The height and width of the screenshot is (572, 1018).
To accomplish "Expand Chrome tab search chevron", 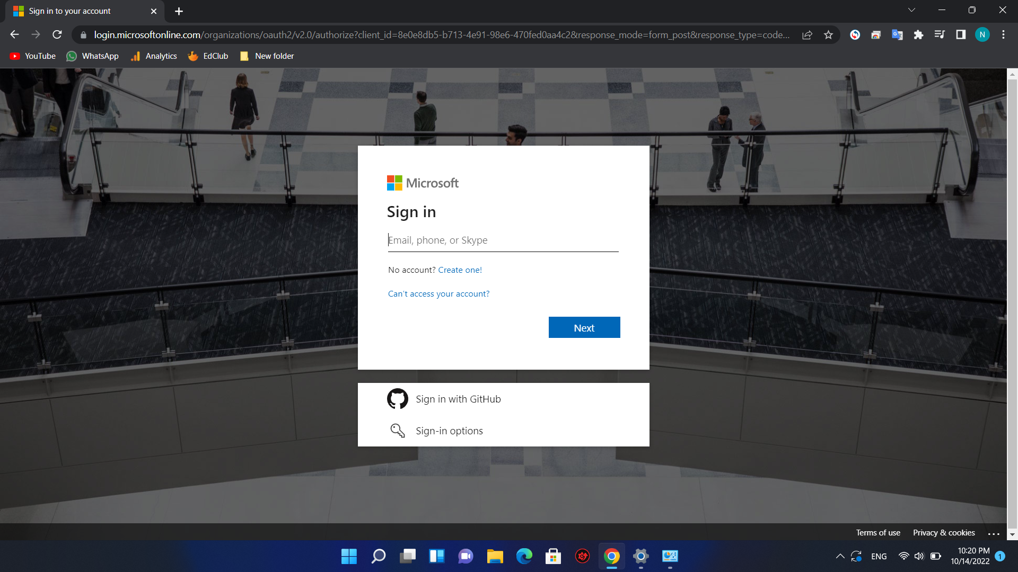I will pyautogui.click(x=911, y=10).
